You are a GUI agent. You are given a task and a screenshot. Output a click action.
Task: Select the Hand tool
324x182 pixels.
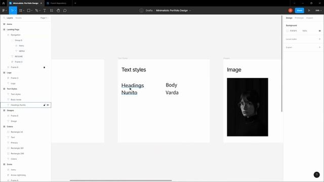[x=58, y=10]
